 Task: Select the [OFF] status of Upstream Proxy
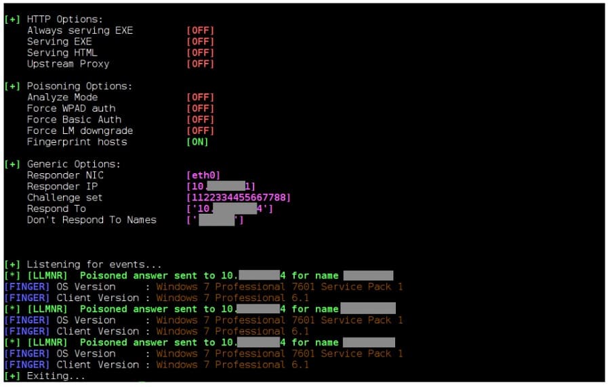(200, 64)
